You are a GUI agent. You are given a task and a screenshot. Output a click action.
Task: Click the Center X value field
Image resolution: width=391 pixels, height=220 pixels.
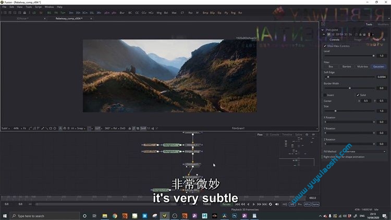point(366,101)
